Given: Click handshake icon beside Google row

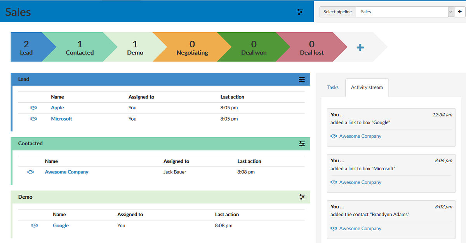Looking at the screenshot, I should tap(34, 226).
